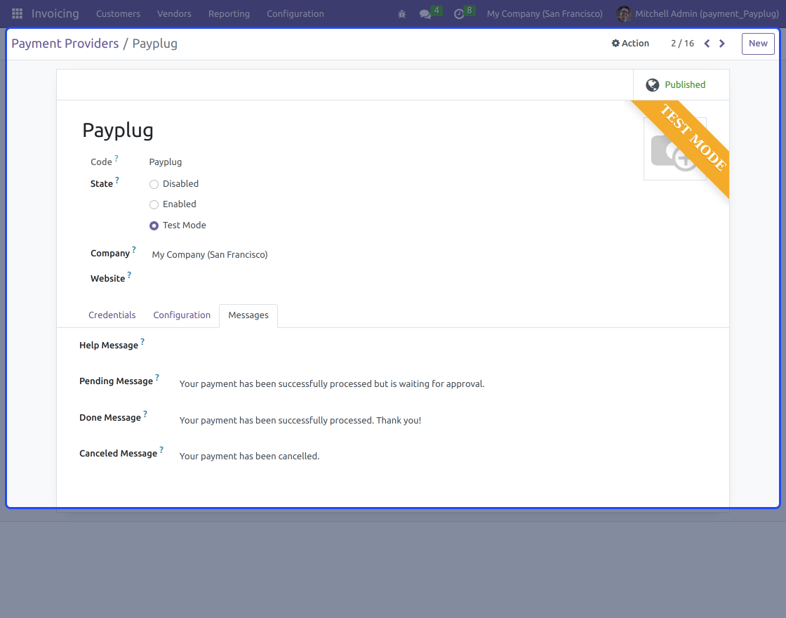The height and width of the screenshot is (618, 786).
Task: Open the Mitchell Admin user menu
Action: pyautogui.click(x=698, y=14)
